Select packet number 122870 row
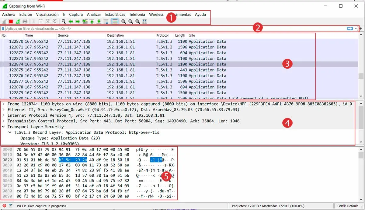Screen dimensions: 365x210 click(179, 41)
